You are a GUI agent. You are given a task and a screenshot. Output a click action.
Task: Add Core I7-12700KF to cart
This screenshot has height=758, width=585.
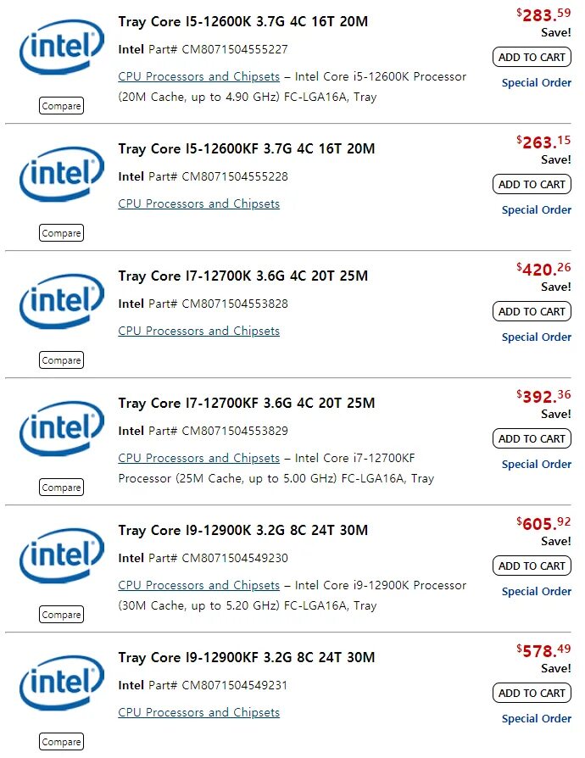click(532, 438)
